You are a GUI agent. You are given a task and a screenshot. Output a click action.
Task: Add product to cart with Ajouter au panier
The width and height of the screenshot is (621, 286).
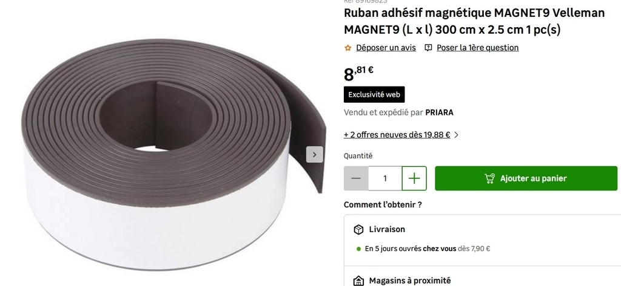[x=526, y=178]
